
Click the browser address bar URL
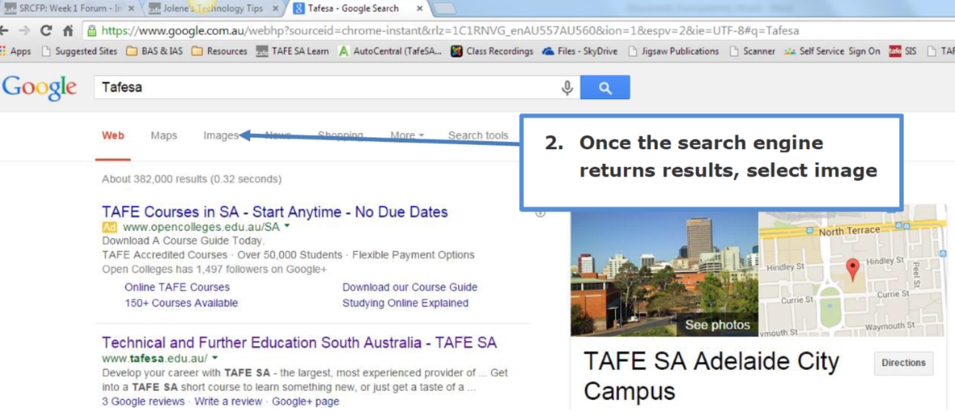click(x=449, y=31)
